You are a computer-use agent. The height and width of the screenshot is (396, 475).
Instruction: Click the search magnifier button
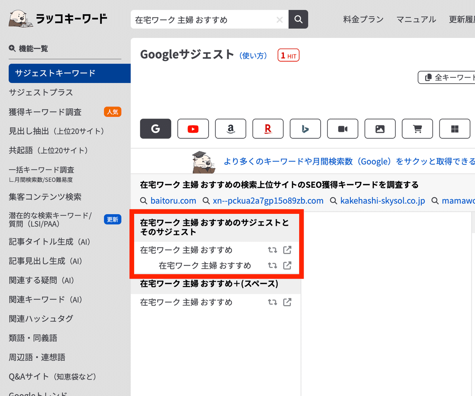click(x=298, y=19)
